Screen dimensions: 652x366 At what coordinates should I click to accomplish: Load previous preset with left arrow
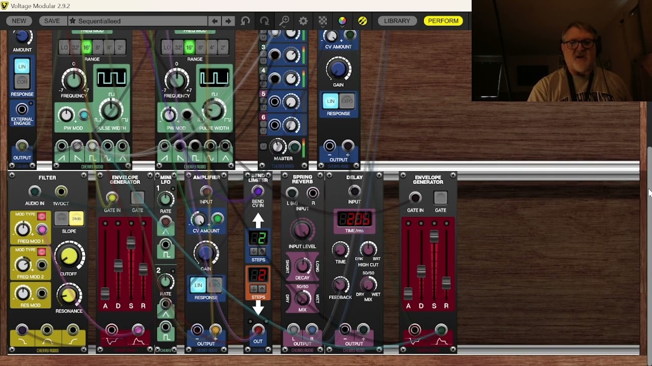coord(214,21)
